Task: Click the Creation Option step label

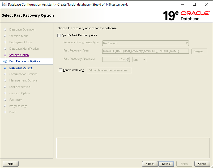Action: tap(19, 93)
